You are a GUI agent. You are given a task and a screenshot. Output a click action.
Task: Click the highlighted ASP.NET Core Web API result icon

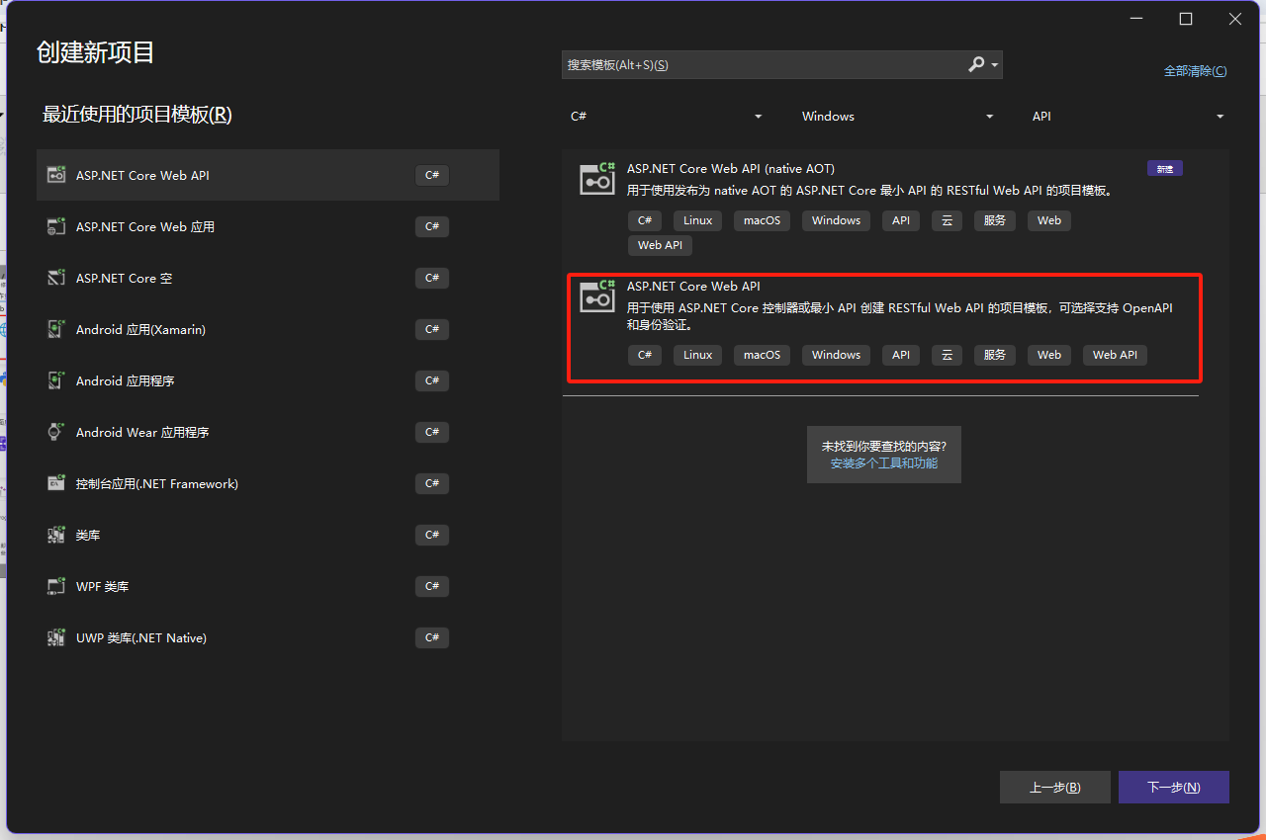tap(597, 295)
